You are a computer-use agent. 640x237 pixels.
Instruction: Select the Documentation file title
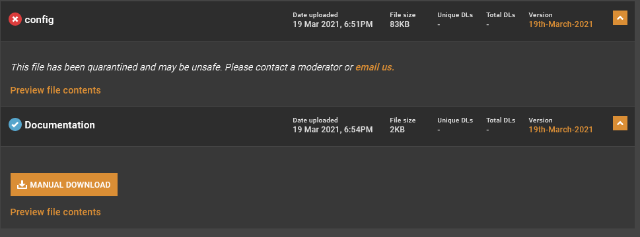pyautogui.click(x=59, y=125)
